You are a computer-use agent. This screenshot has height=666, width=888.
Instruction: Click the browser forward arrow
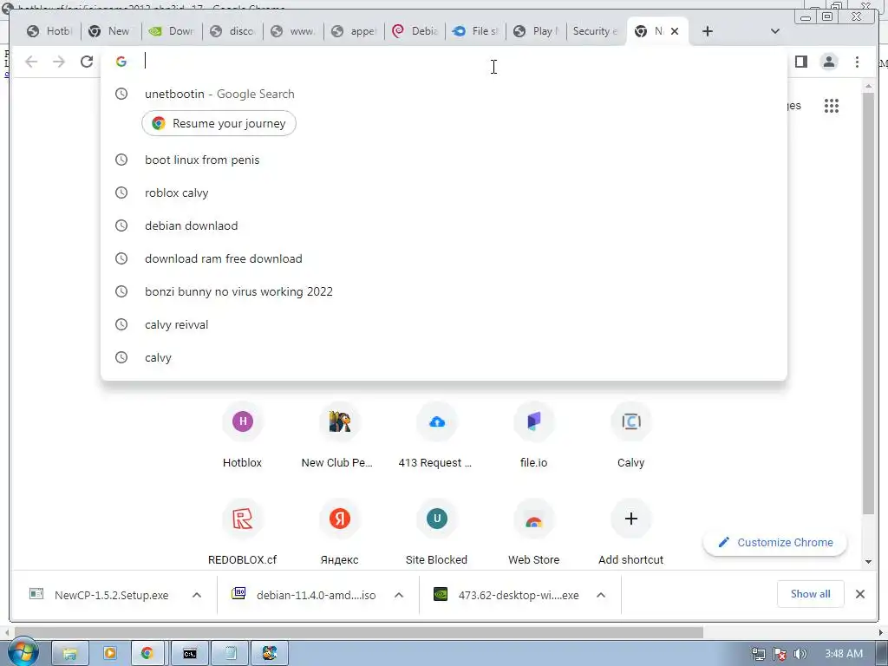click(x=59, y=62)
